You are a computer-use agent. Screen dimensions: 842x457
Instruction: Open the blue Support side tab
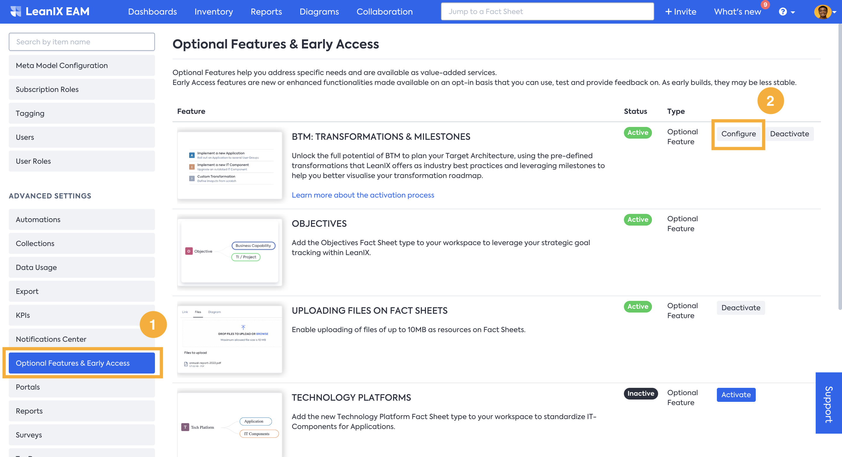828,403
